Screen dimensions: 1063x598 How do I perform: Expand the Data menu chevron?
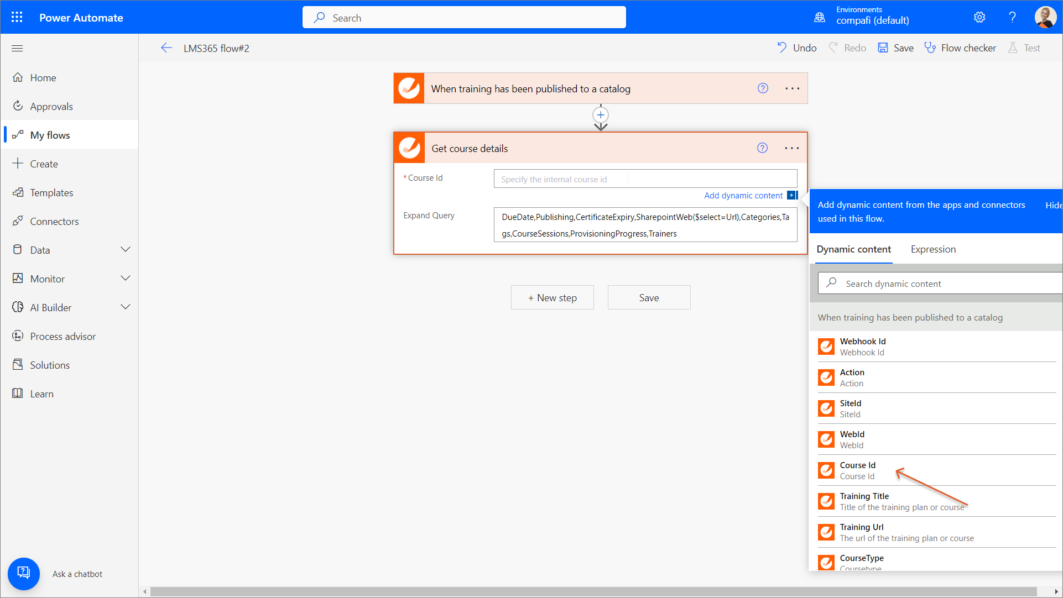coord(126,250)
